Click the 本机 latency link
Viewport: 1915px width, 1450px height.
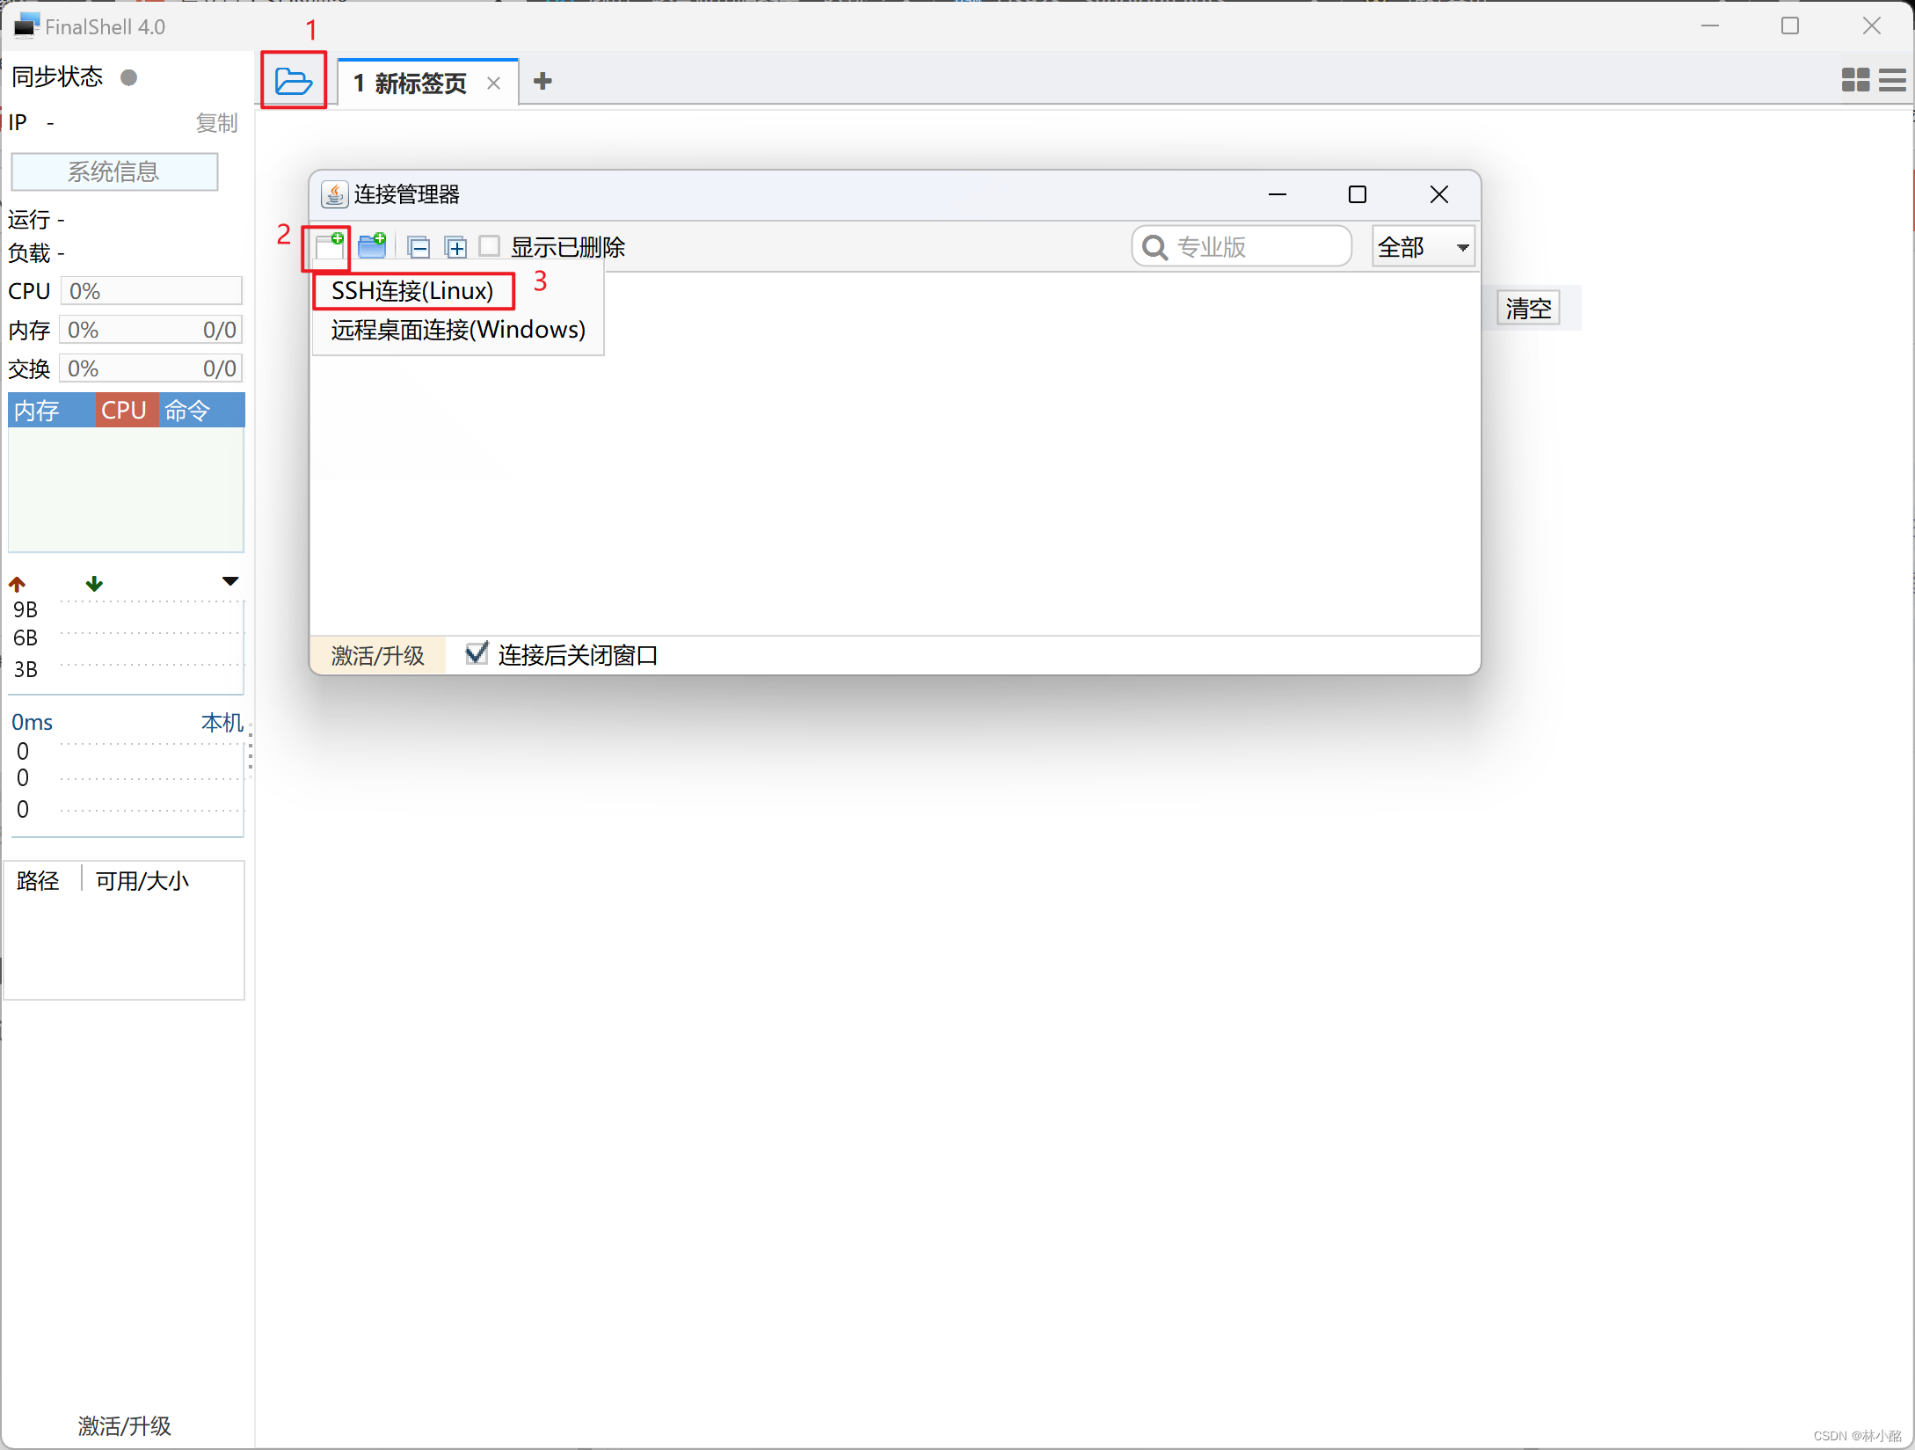(x=222, y=723)
